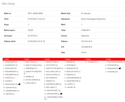Viewport: 125px width, 102px height.
Task: Click winning horse RED CANDY entry
Action: tap(50, 87)
